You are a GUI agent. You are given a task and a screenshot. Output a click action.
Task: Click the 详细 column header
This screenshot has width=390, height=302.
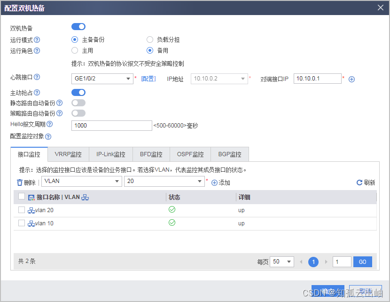[244, 198]
